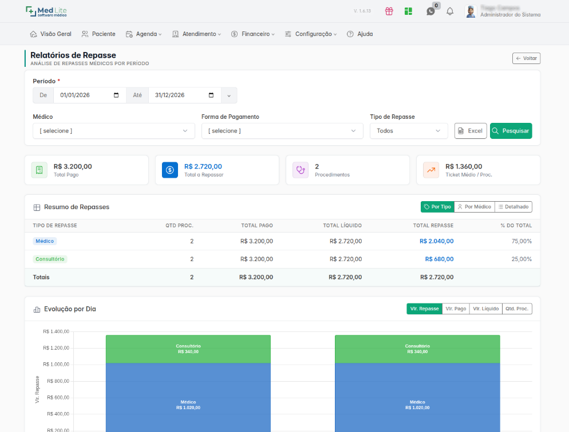The height and width of the screenshot is (432, 569).
Task: Open the Financeiro menu
Action: tap(253, 34)
